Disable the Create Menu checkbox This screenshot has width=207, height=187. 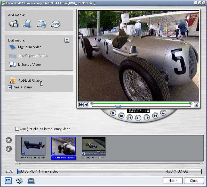point(10,87)
